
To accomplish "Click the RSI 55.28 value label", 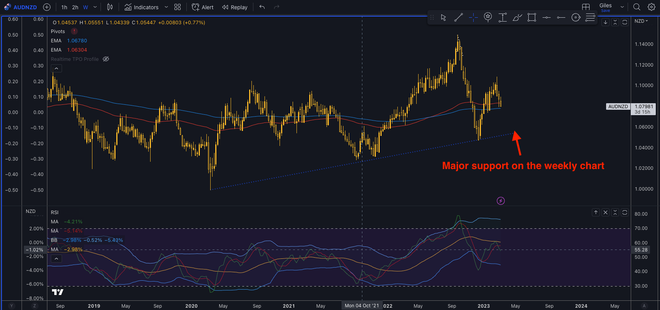I will (641, 250).
